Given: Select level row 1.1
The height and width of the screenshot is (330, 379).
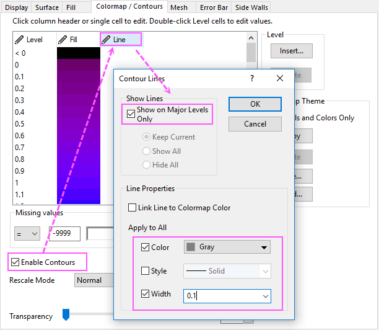Looking at the screenshot, I should tap(19, 195).
